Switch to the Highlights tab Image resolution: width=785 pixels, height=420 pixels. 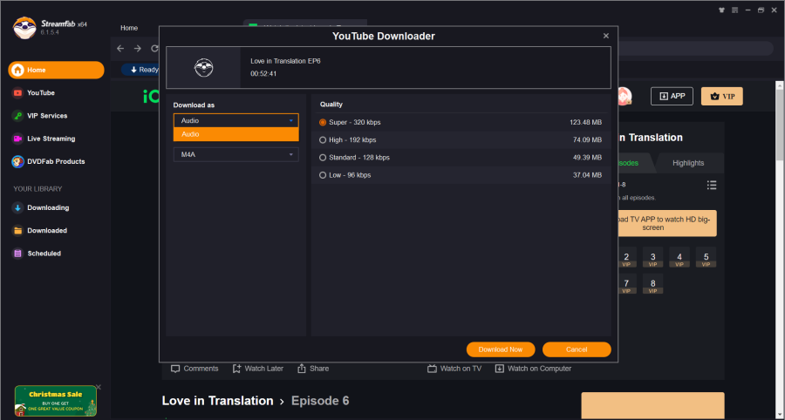(688, 163)
